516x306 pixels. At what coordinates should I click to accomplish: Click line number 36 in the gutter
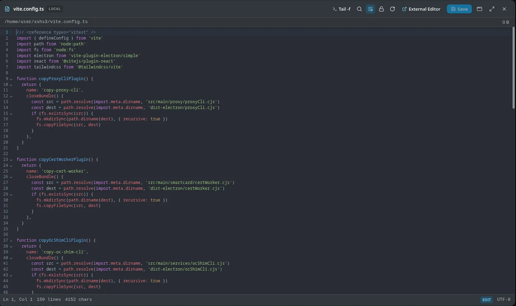coord(6,235)
